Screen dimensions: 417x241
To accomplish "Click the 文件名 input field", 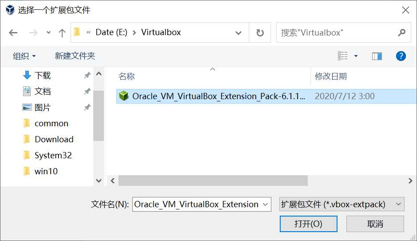I will click(202, 204).
